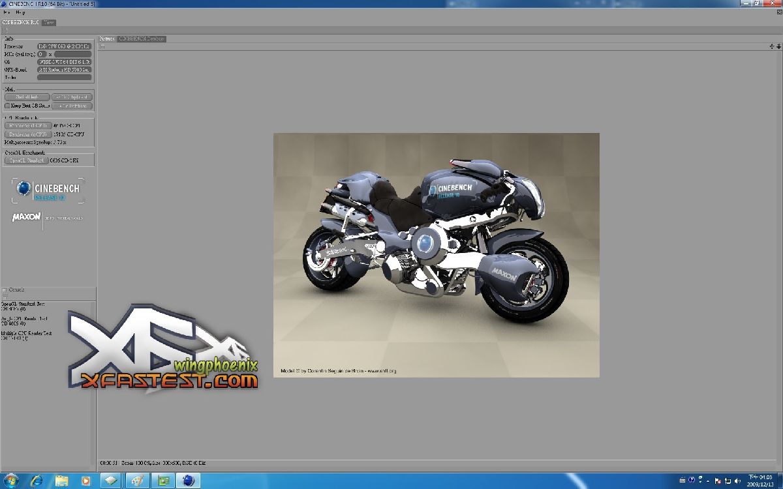Viewport: 783px width, 489px height.
Task: Click the Info panel grip handle
Action: [x=4, y=31]
